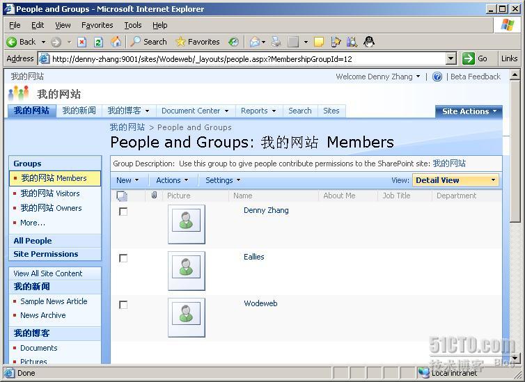This screenshot has width=525, height=382.
Task: Click the History icon in toolbar
Action: pos(233,42)
